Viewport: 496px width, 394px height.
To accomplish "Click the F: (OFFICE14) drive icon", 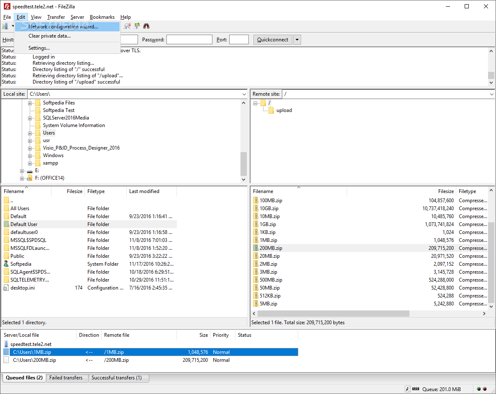I will (29, 178).
